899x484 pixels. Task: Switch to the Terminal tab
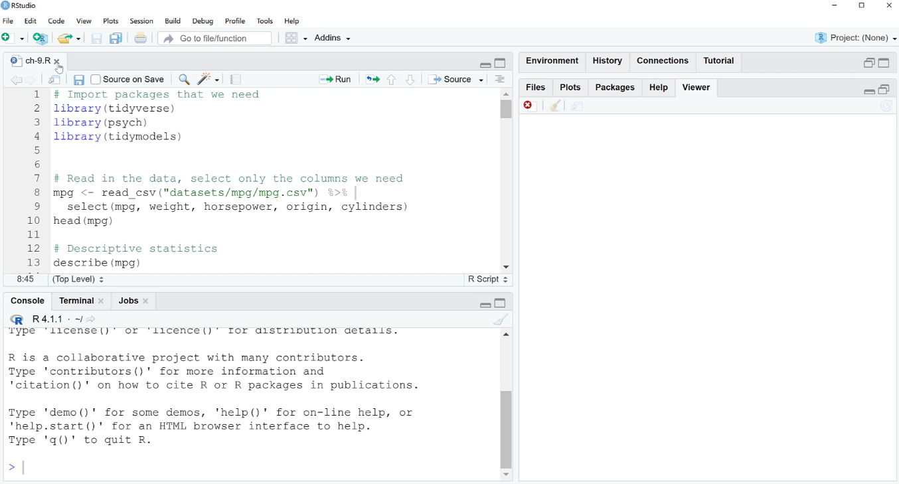click(76, 301)
